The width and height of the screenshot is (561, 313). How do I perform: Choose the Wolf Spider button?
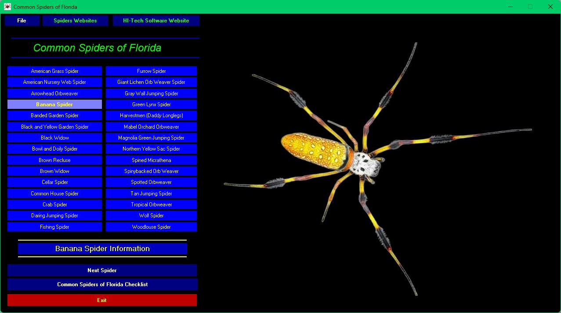click(x=151, y=216)
